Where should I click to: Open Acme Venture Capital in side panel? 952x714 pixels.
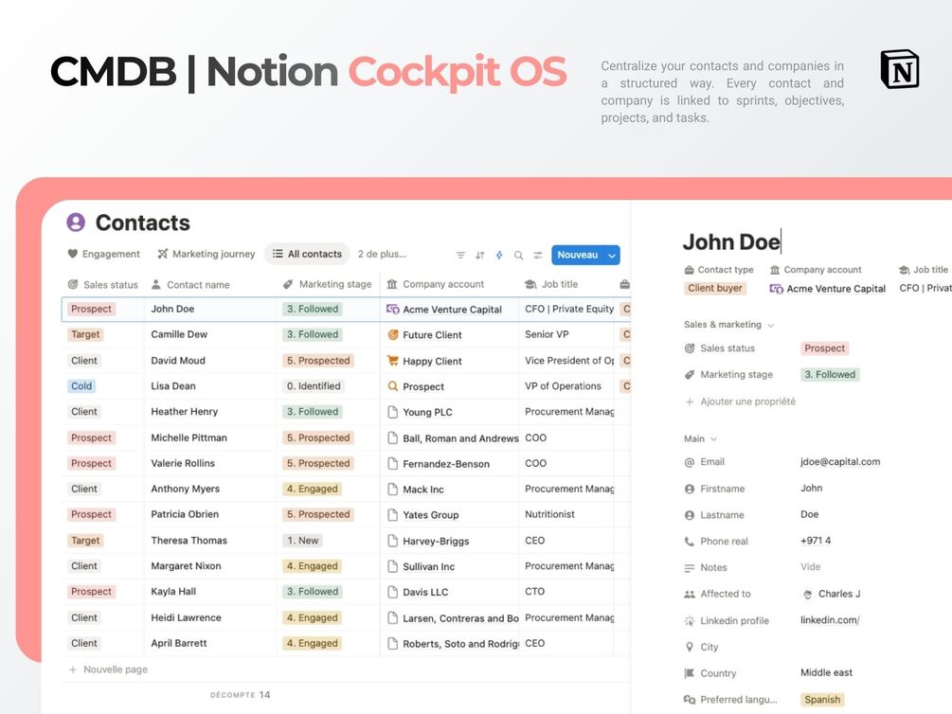(828, 289)
